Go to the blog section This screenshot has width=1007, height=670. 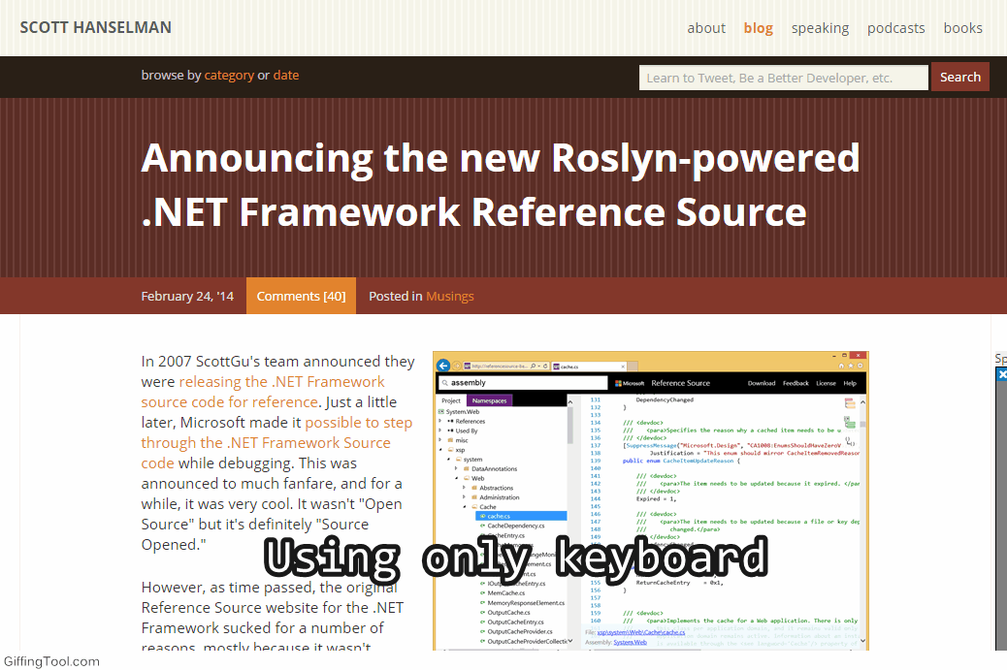point(758,28)
